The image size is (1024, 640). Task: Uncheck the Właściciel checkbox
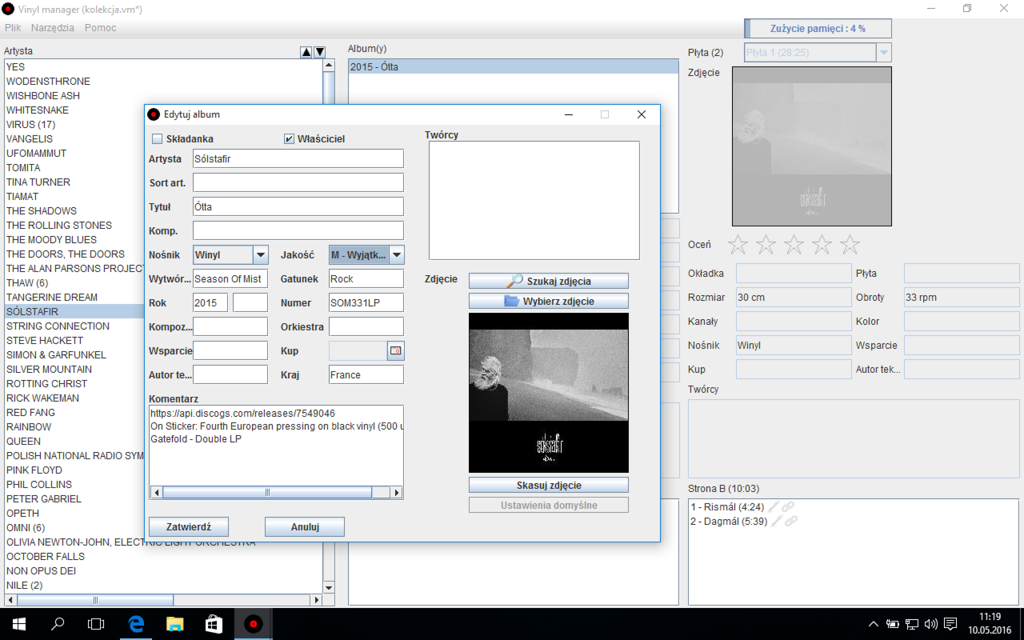pos(289,139)
